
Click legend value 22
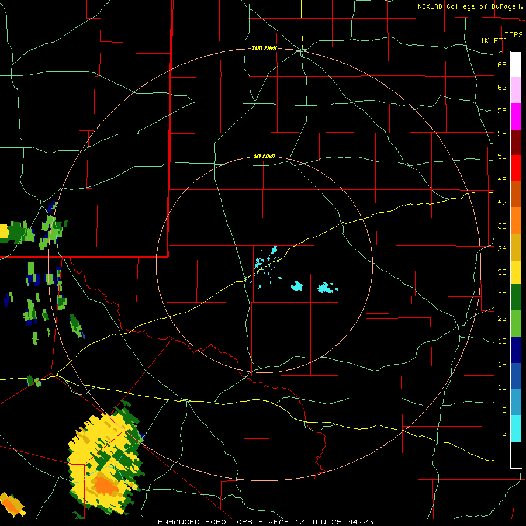pyautogui.click(x=502, y=318)
